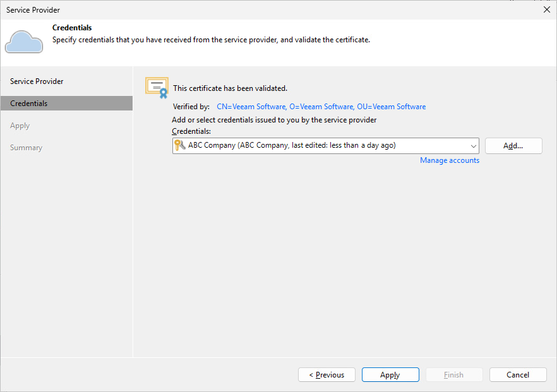Click the Manage accounts link
Image resolution: width=557 pixels, height=392 pixels.
[450, 160]
